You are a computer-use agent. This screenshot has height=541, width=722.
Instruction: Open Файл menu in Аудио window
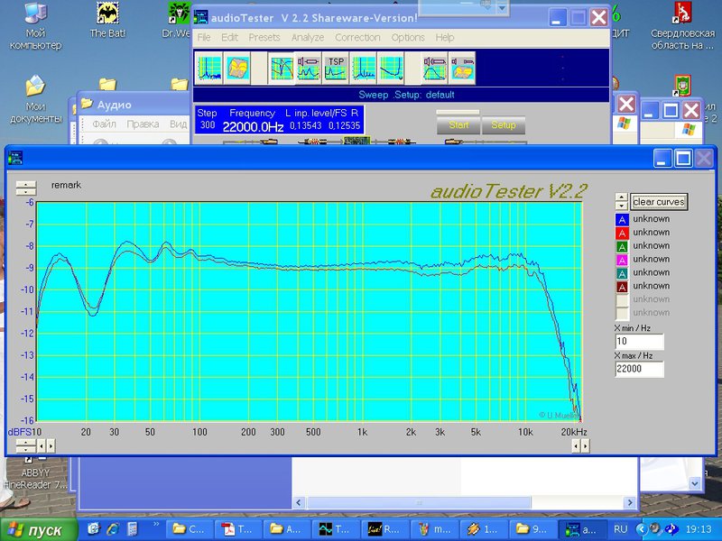104,124
